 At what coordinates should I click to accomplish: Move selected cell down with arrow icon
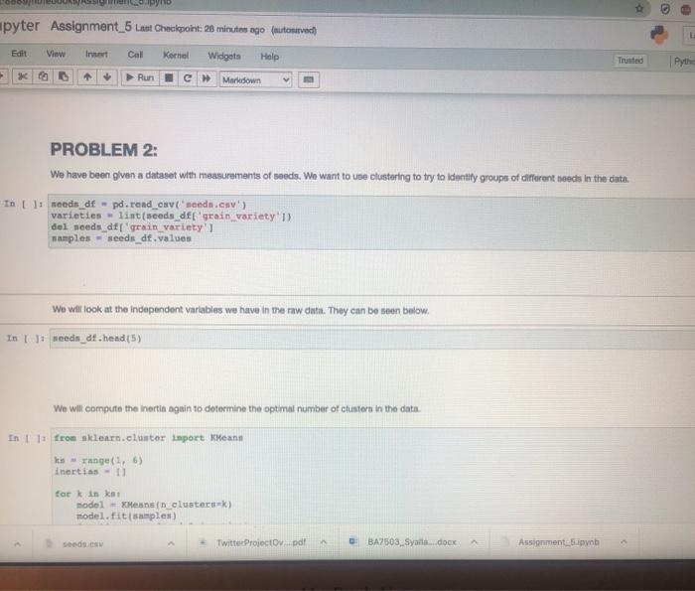107,77
